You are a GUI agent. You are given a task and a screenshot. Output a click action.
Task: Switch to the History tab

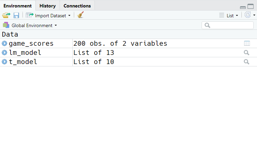pyautogui.click(x=48, y=6)
